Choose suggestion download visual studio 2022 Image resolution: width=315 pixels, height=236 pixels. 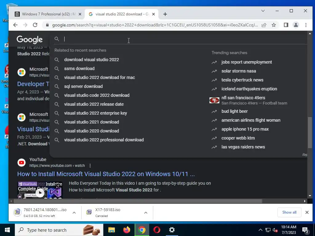point(91,60)
